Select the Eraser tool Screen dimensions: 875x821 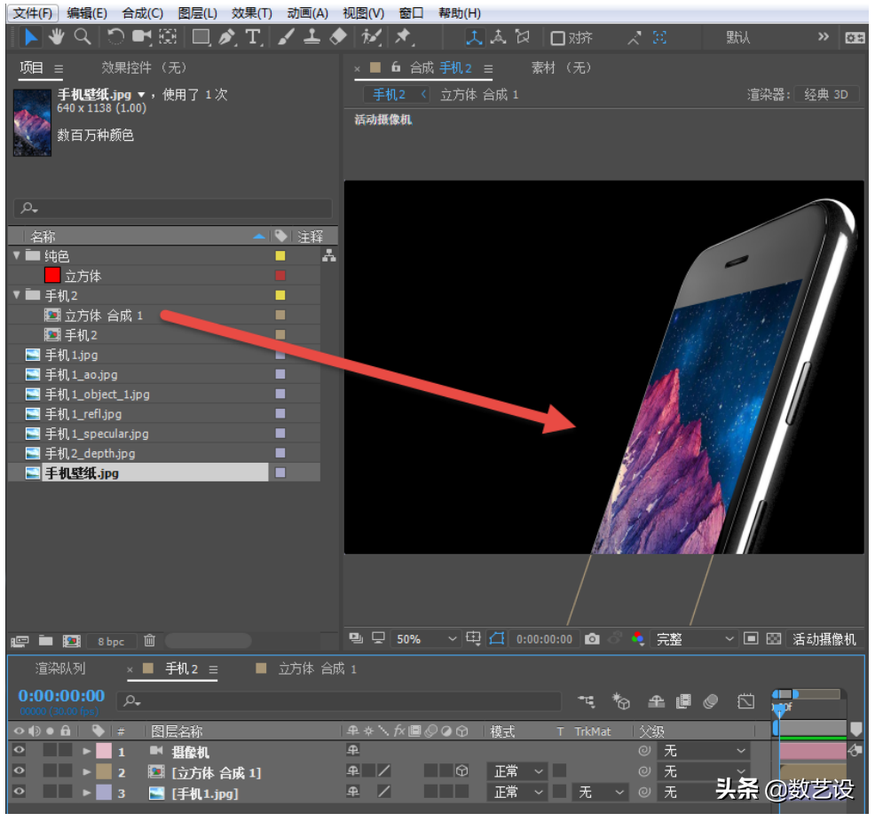coord(338,37)
